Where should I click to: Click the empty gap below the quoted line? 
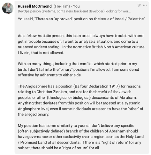pos(81,27)
